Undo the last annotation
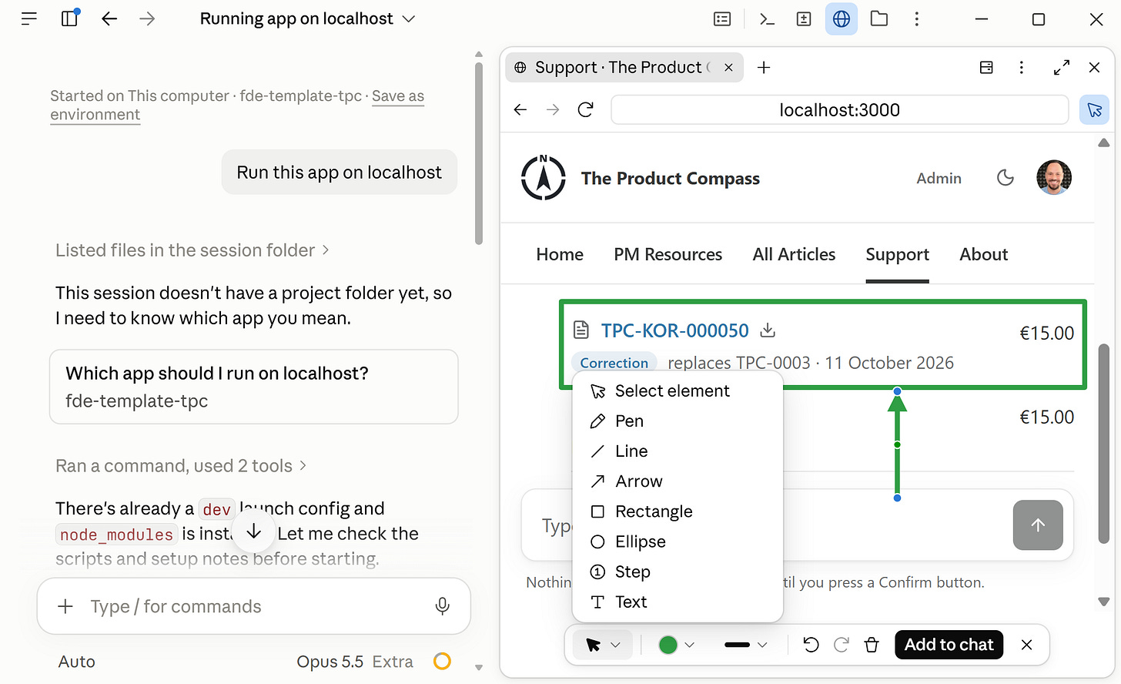 [811, 645]
